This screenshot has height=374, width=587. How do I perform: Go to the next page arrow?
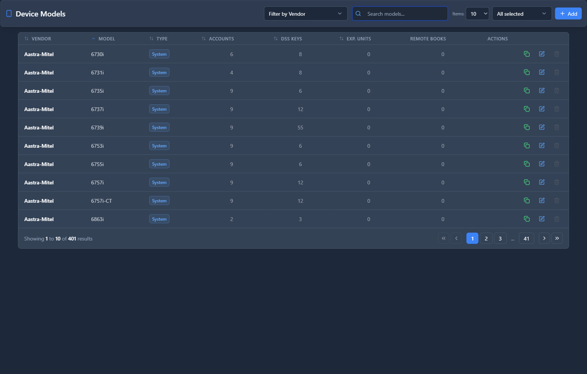(x=544, y=238)
